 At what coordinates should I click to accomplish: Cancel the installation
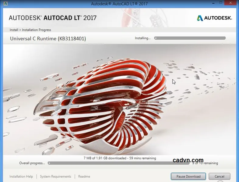pyautogui.click(x=219, y=176)
